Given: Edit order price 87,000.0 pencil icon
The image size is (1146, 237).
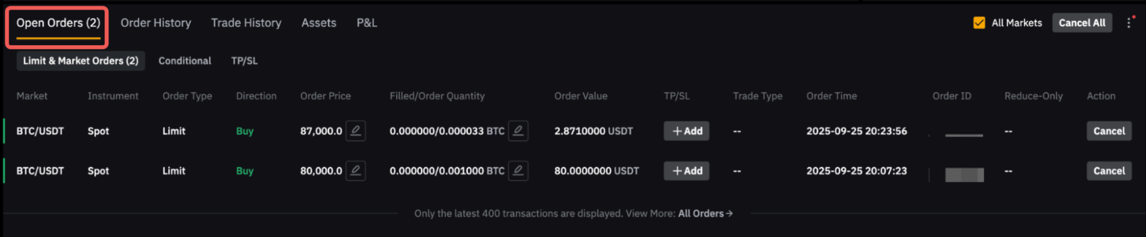Looking at the screenshot, I should coord(355,131).
